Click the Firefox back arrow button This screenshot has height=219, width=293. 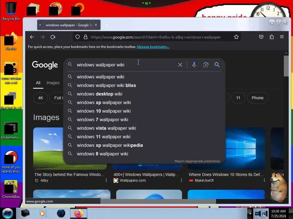click(x=32, y=37)
